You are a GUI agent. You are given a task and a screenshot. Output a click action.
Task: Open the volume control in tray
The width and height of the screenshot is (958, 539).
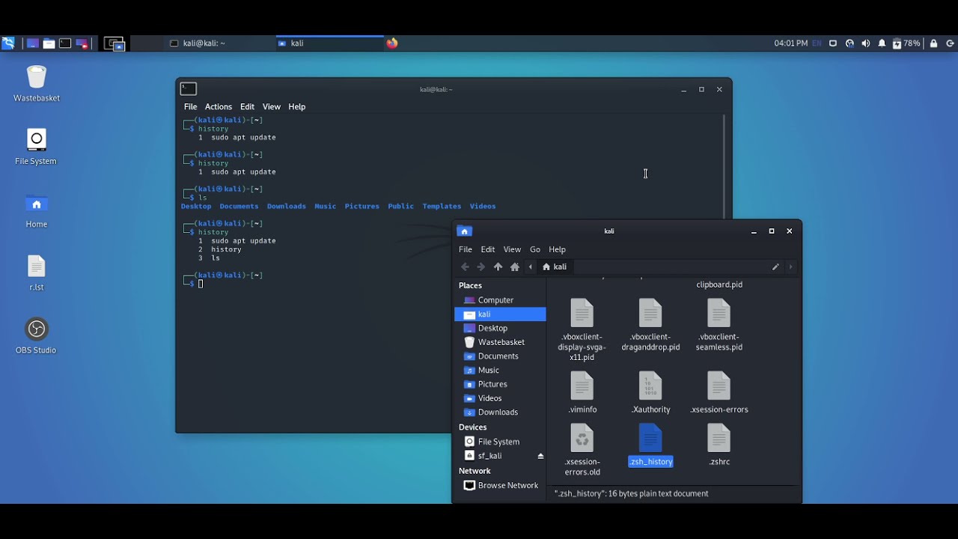(866, 43)
